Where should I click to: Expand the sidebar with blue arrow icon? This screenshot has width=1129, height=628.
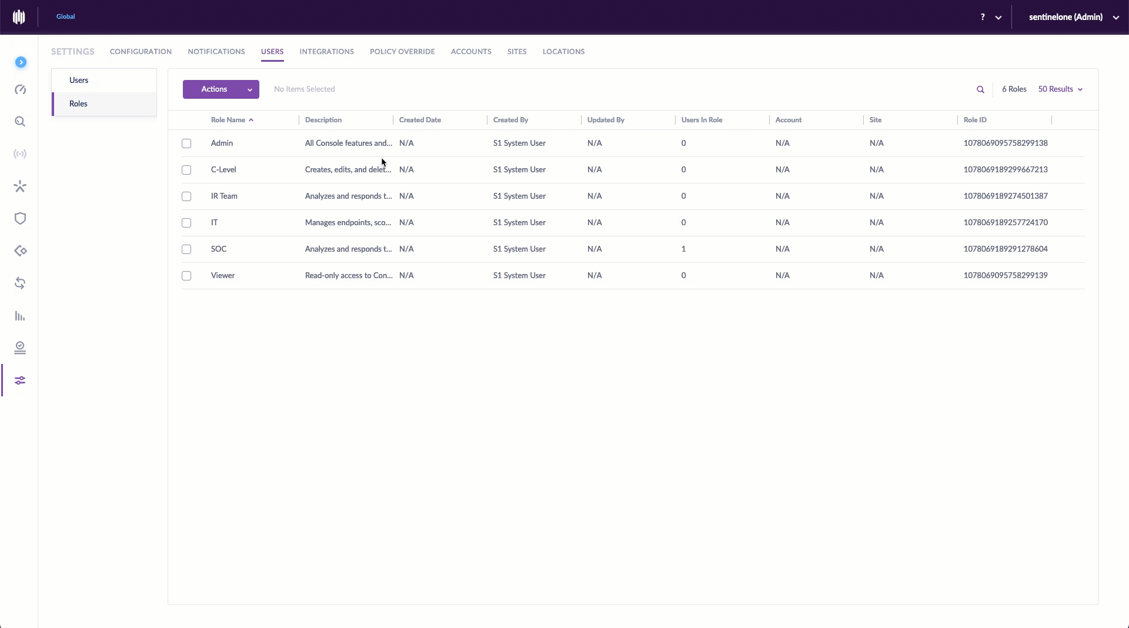tap(21, 62)
